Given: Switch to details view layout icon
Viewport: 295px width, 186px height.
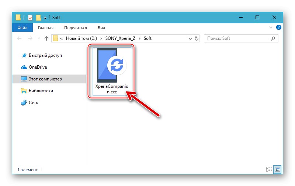Looking at the screenshot, I should 269,169.
